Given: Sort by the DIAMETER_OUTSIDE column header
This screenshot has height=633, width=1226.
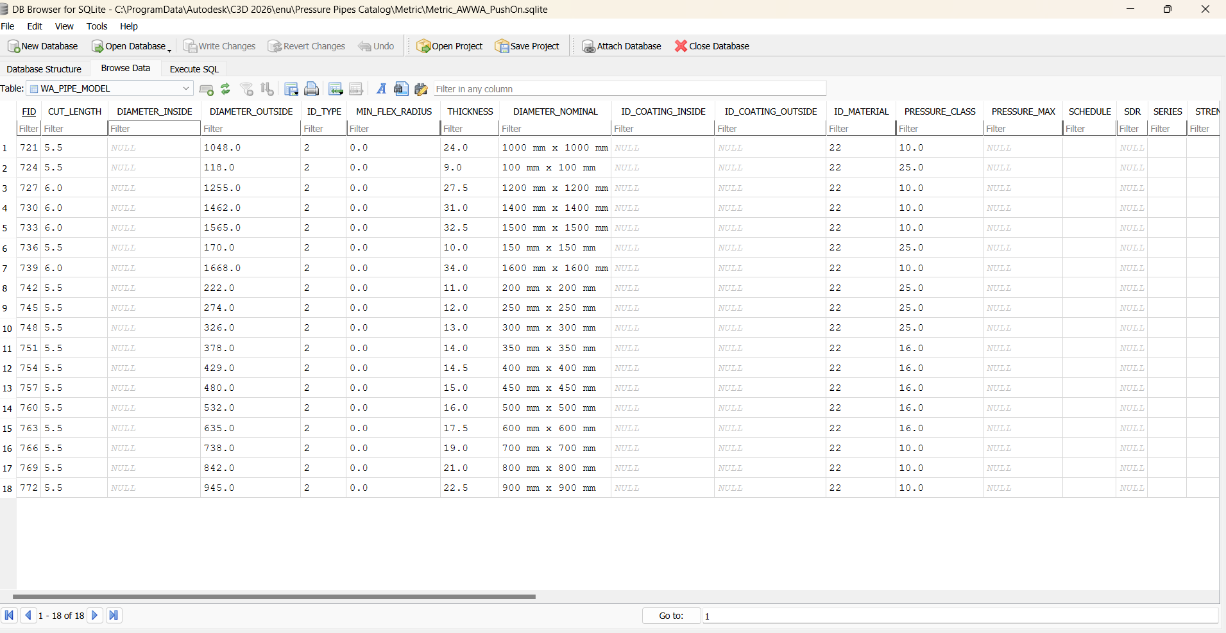Looking at the screenshot, I should pos(251,111).
